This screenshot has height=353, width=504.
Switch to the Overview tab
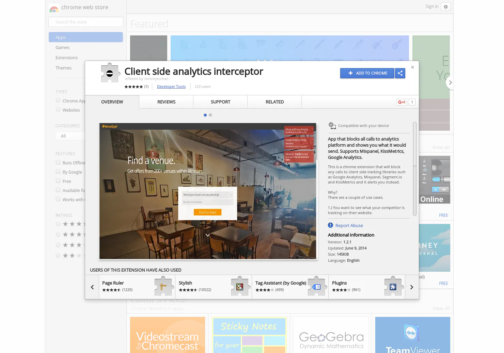pyautogui.click(x=112, y=102)
